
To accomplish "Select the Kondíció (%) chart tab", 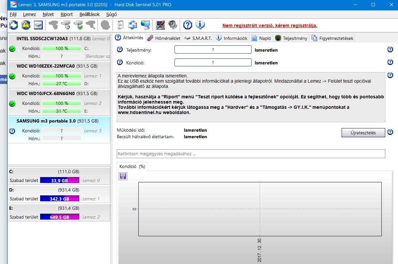I will 132,166.
